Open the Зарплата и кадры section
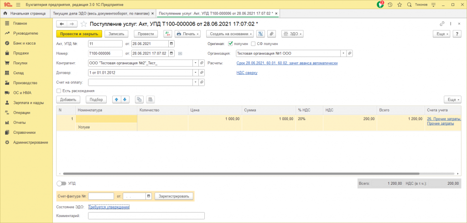Image resolution: width=467 pixels, height=223 pixels. tap(28, 102)
